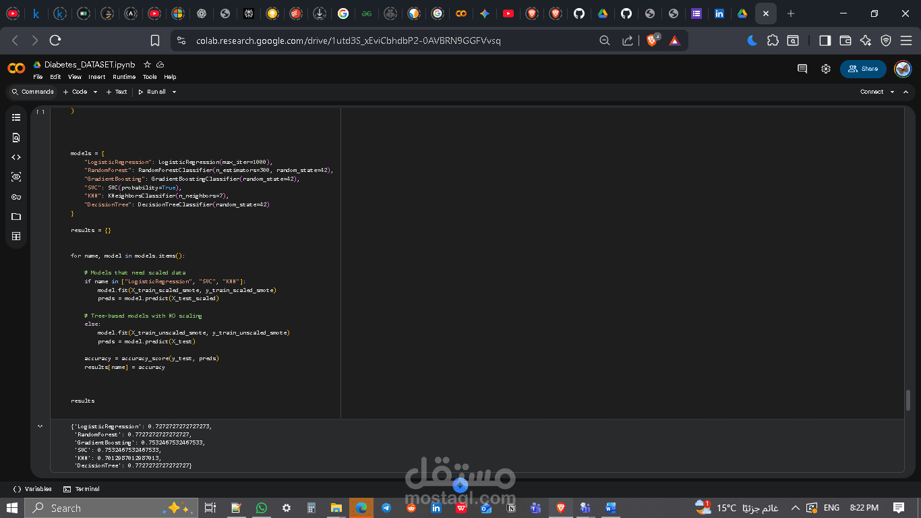Toggle the dark mode moon extension
Screen dimensions: 921x518
click(x=752, y=40)
